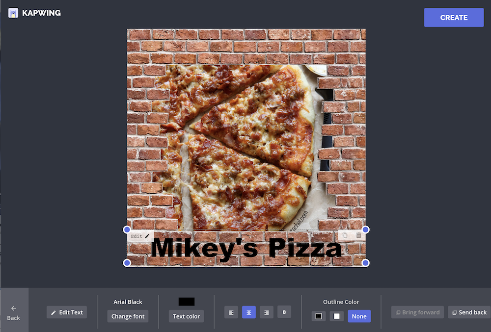Screen dimensions: 491x332
Task: Delete the text layer with the trash icon
Action: (x=358, y=235)
